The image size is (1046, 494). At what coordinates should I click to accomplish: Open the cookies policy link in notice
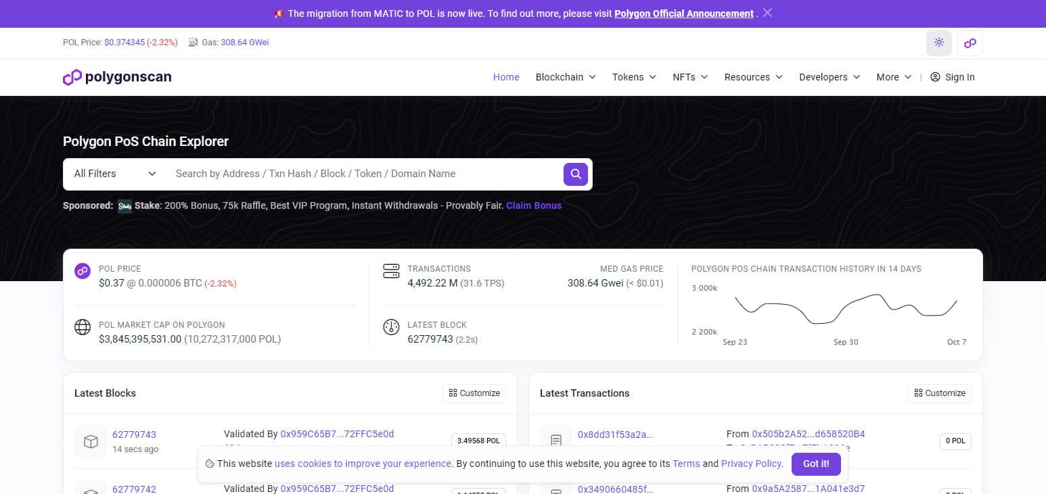click(363, 464)
